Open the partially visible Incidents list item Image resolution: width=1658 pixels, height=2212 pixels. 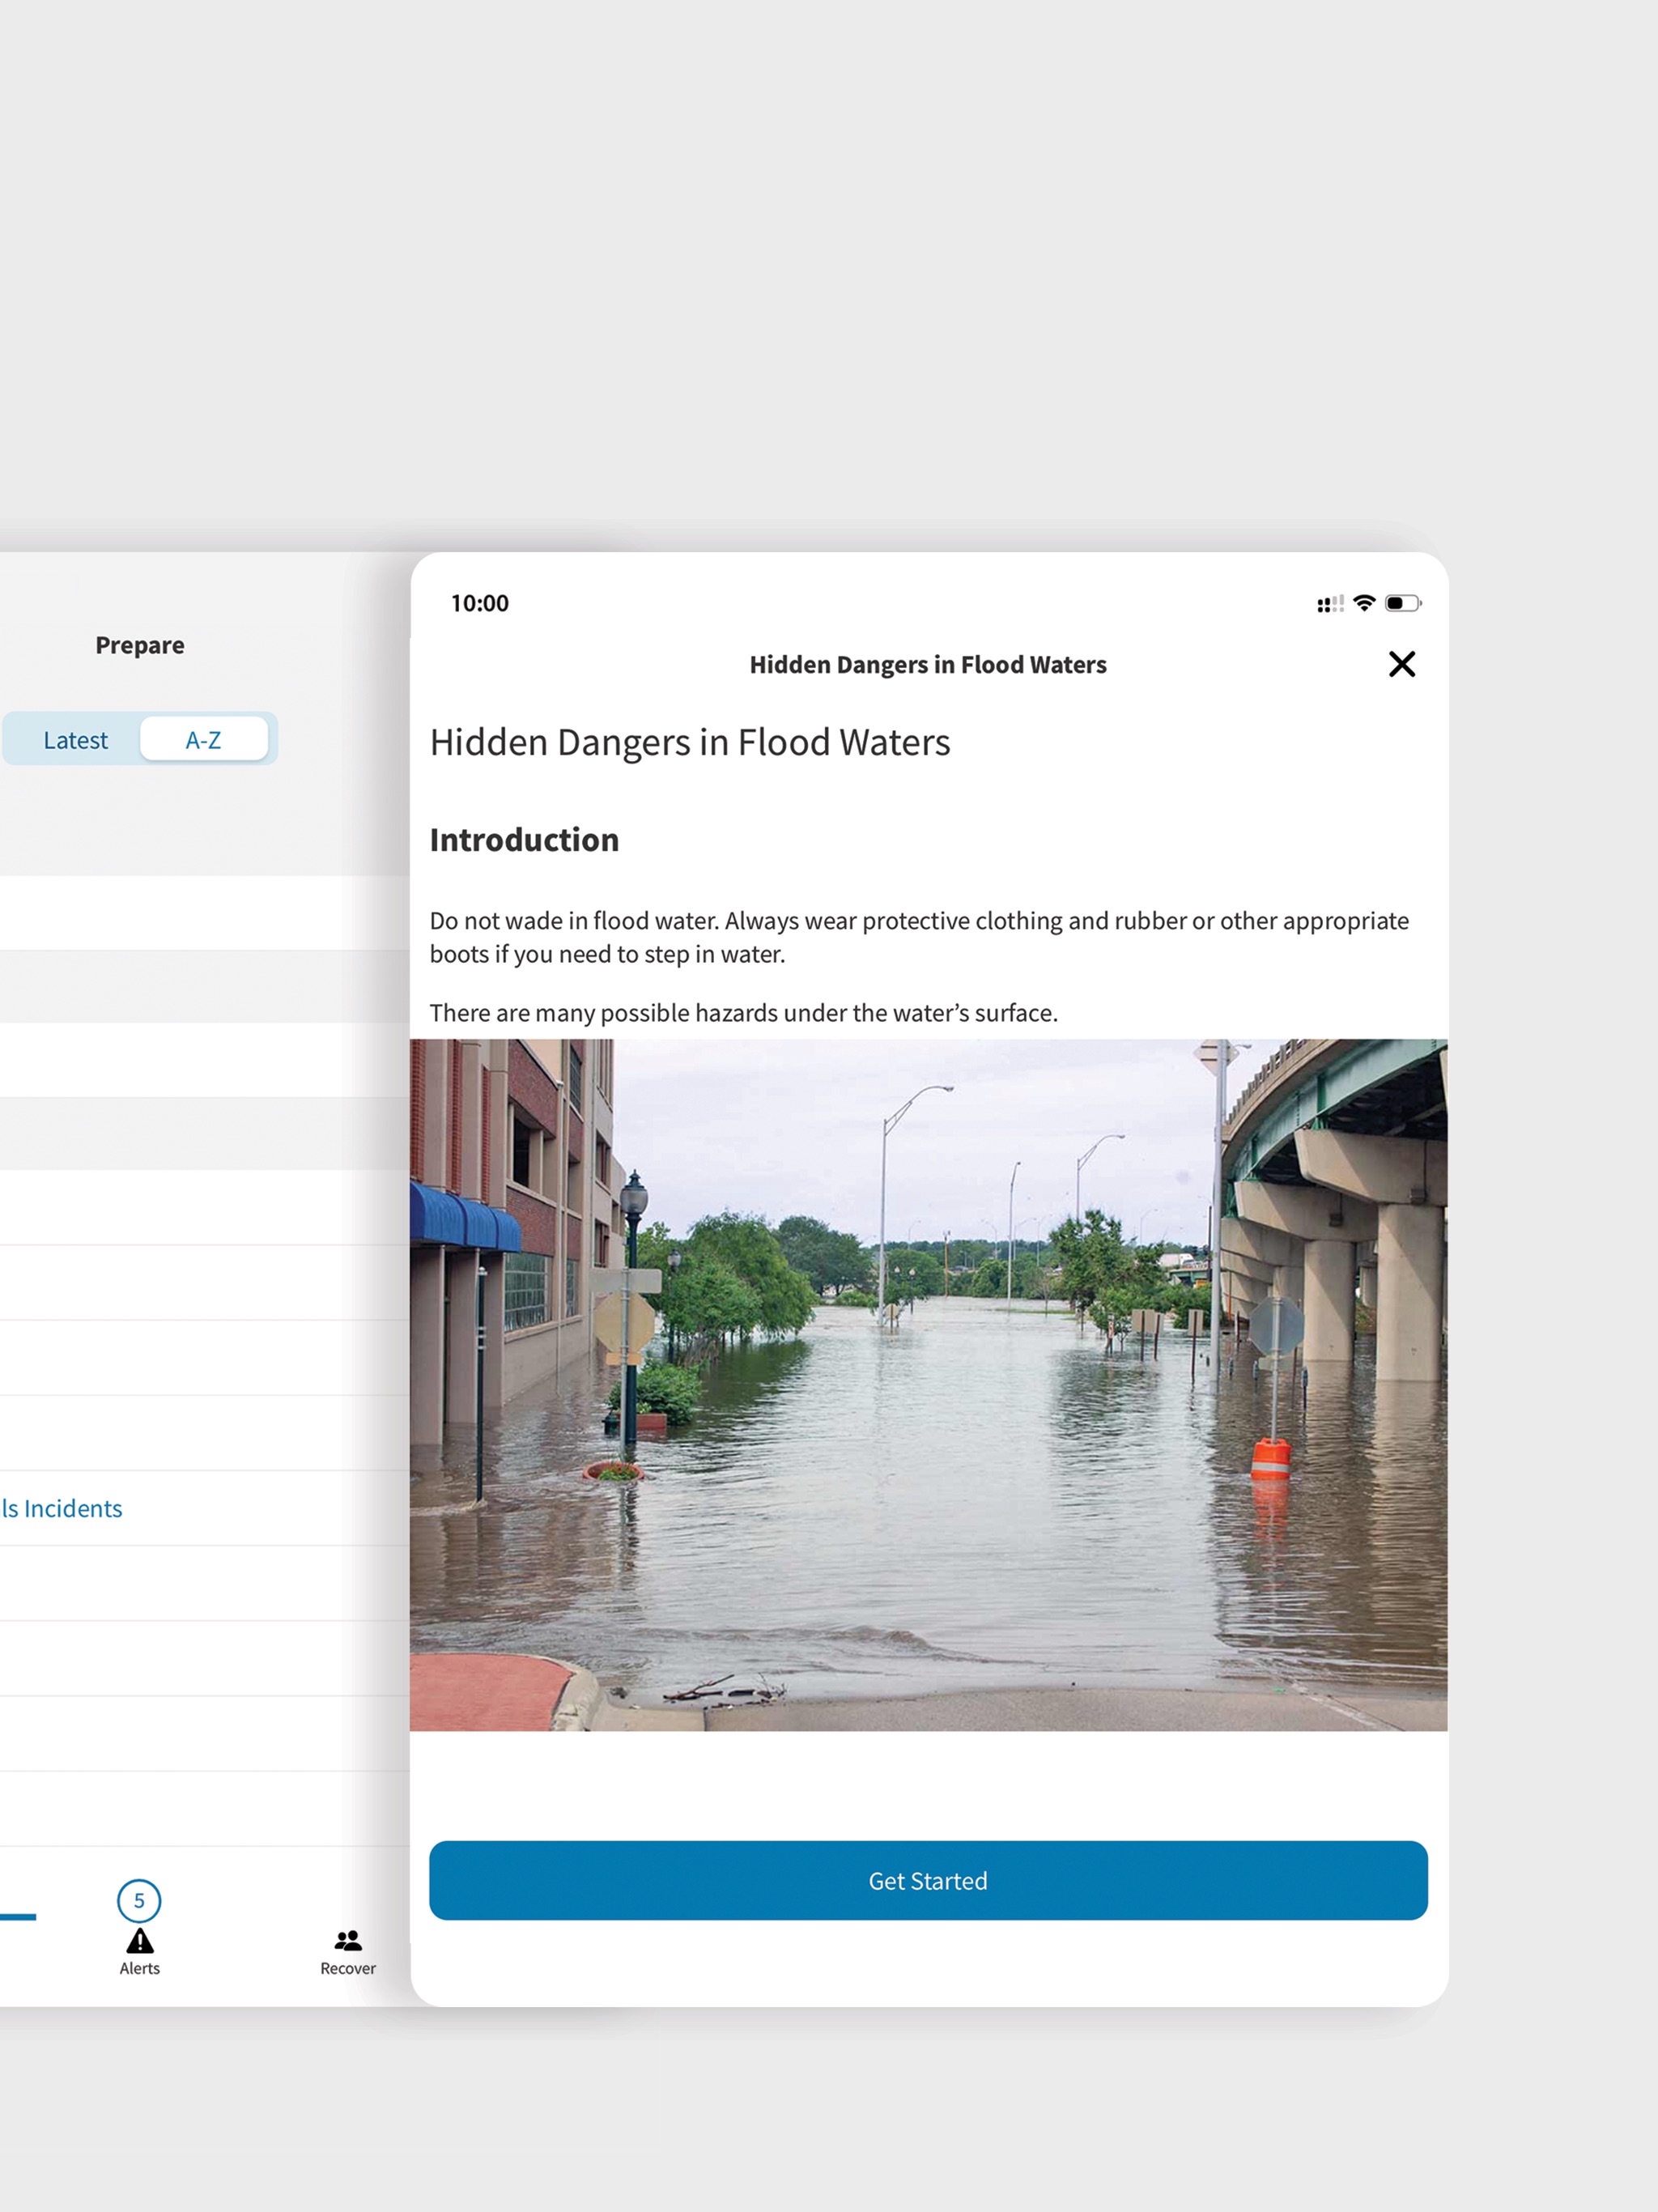click(62, 1508)
